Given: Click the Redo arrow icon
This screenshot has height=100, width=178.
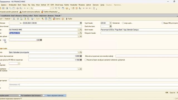Looking at the screenshot, I should pos(28,8).
